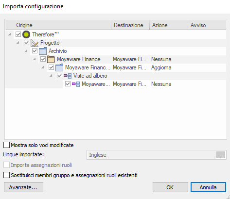
Task: Cancel with the Annulla button
Action: tap(208, 187)
